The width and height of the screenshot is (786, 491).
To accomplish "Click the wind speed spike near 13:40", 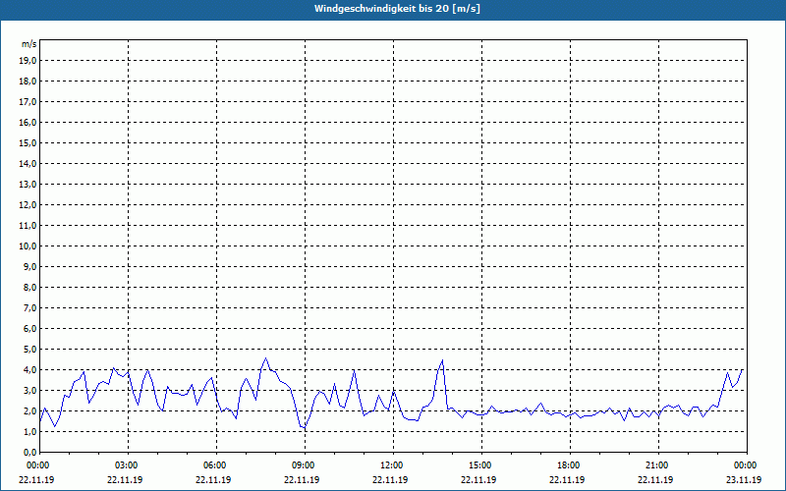I will [x=442, y=360].
